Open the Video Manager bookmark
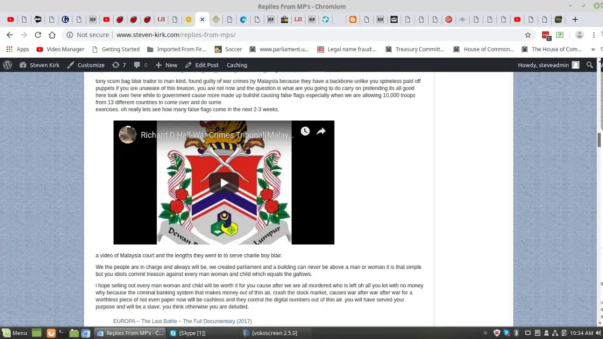603x339 pixels. [60, 49]
